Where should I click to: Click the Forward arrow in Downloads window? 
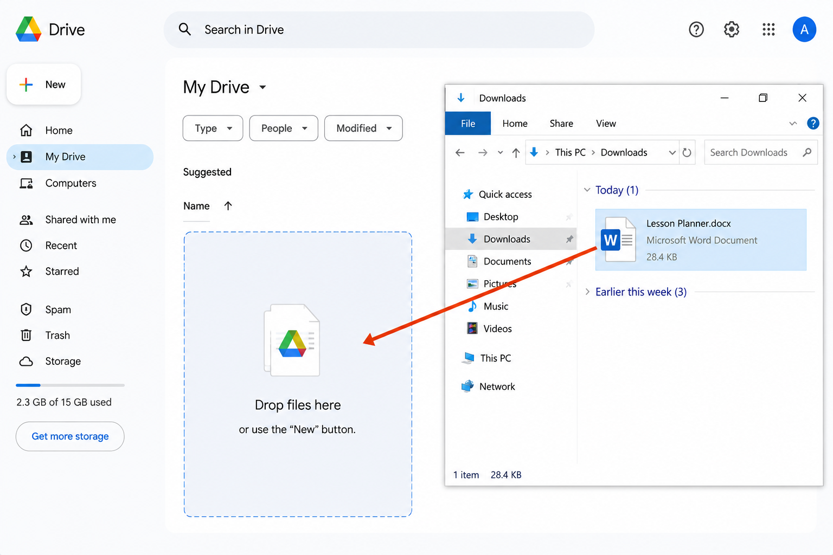(483, 153)
